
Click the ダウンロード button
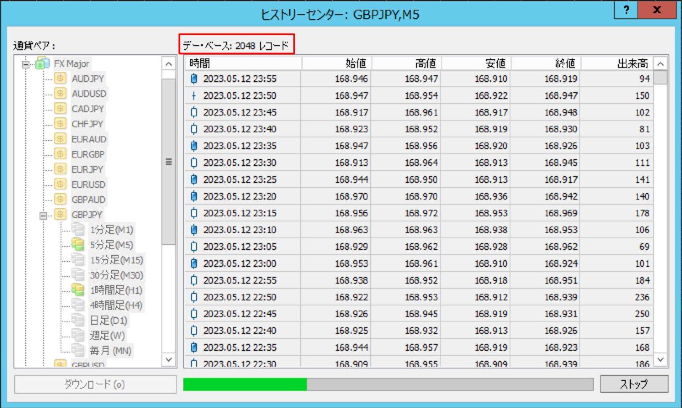[x=95, y=384]
